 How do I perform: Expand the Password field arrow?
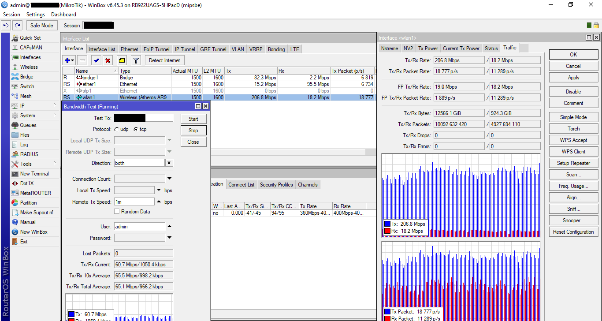tap(169, 238)
